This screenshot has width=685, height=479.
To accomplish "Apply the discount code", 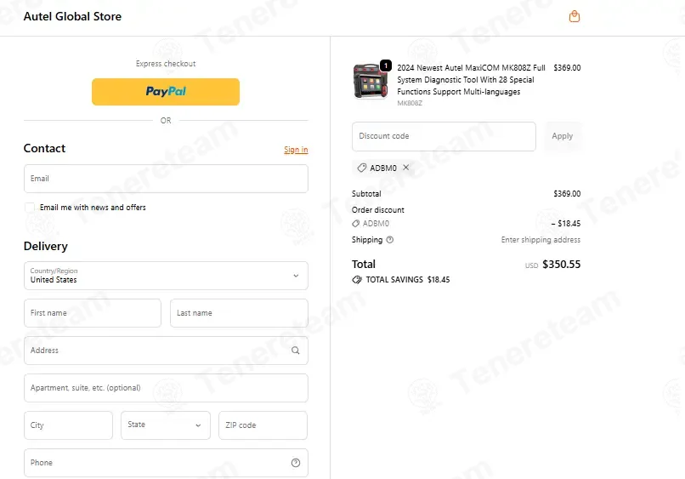I will pyautogui.click(x=563, y=136).
